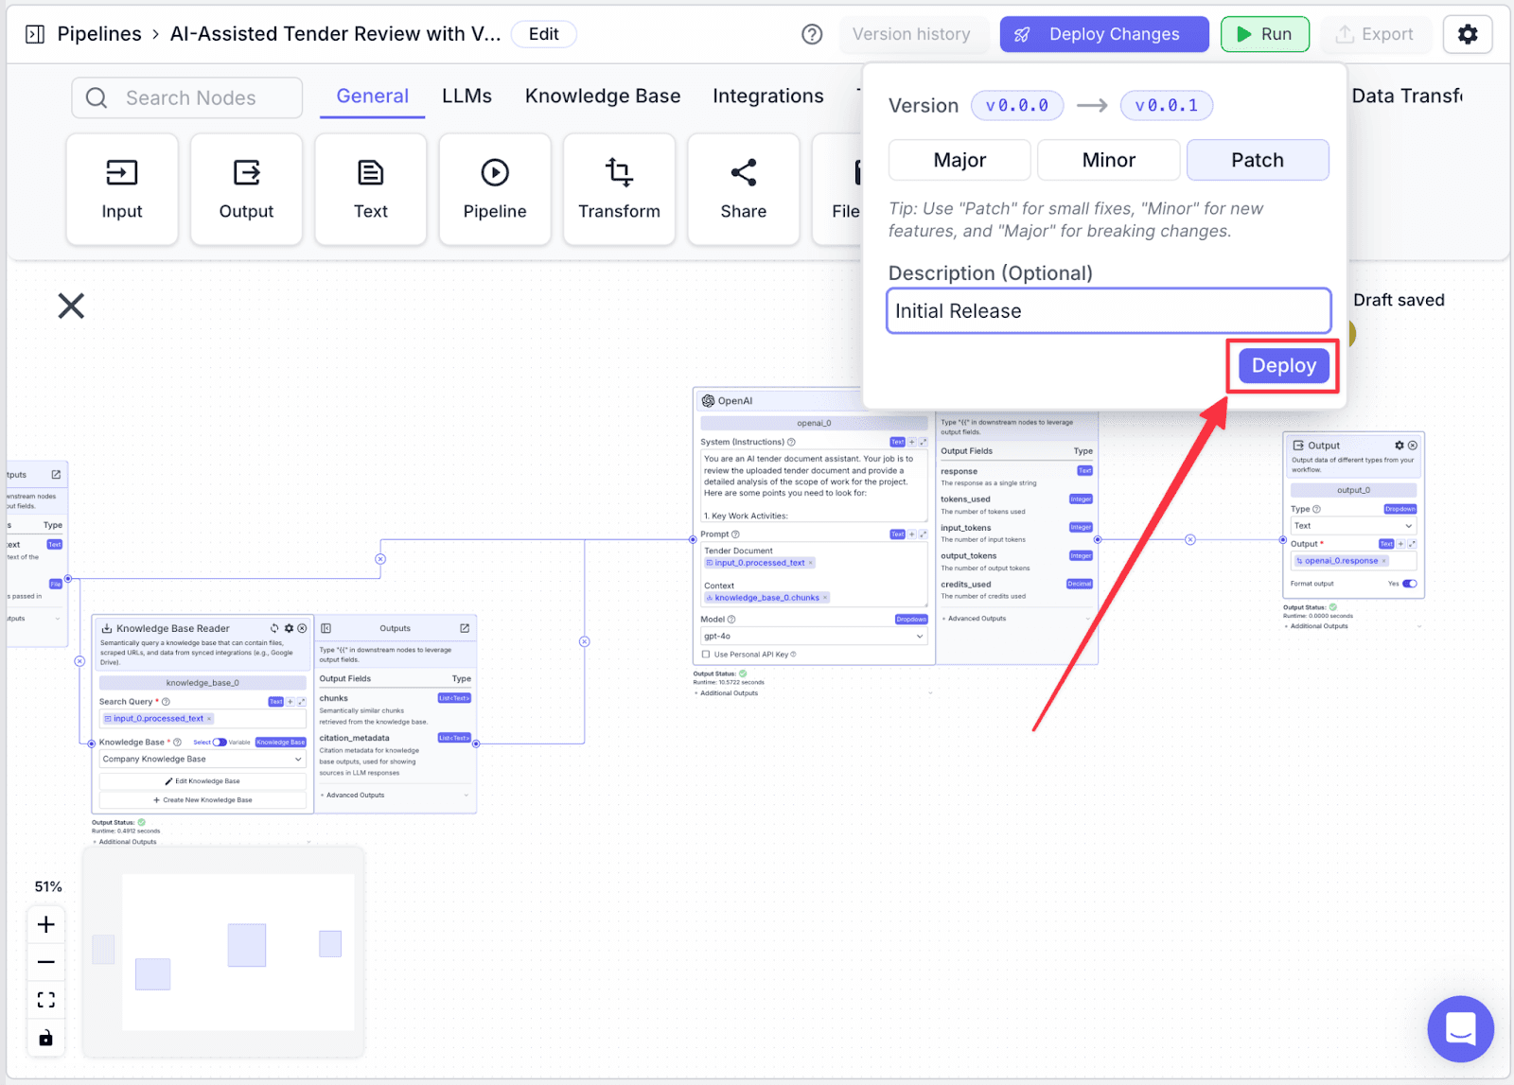Click the Description text field
This screenshot has height=1085, width=1514.
(1109, 311)
